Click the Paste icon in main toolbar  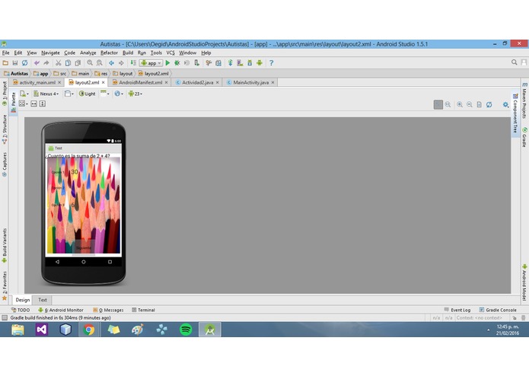coord(78,62)
